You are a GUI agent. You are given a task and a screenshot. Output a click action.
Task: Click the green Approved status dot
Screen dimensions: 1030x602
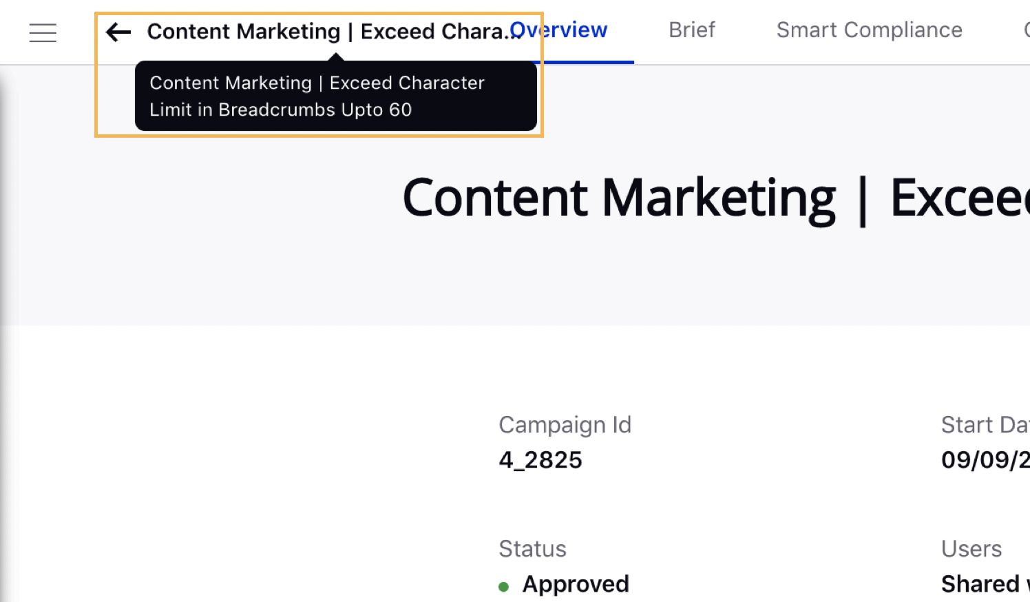click(503, 587)
